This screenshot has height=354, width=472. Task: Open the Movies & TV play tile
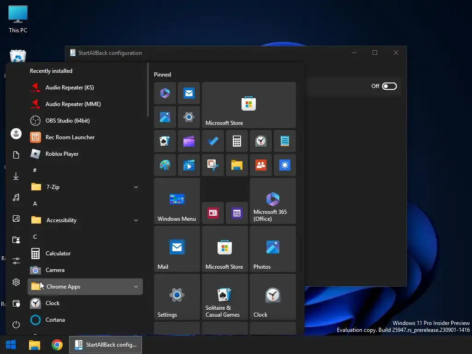[x=189, y=165]
